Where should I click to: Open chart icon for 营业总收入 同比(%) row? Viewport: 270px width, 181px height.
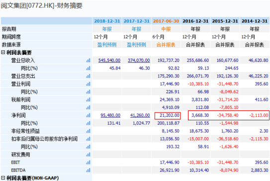(88, 68)
